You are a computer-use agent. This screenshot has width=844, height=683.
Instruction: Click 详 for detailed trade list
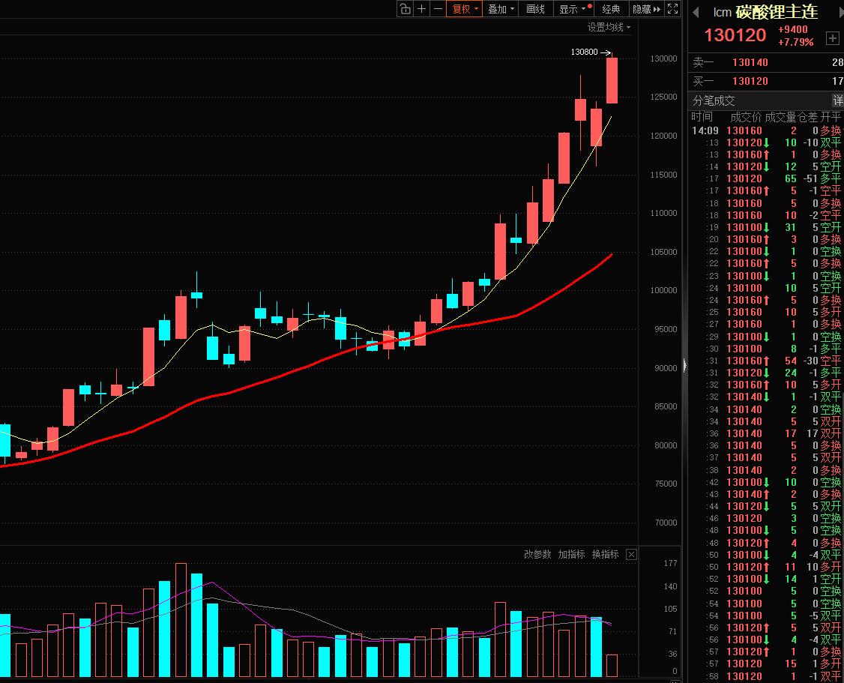837,100
